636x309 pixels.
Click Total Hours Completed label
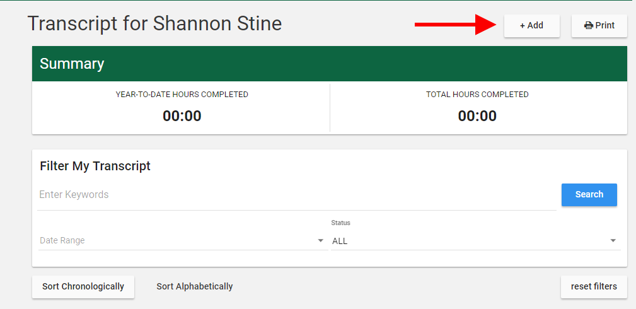(x=477, y=95)
